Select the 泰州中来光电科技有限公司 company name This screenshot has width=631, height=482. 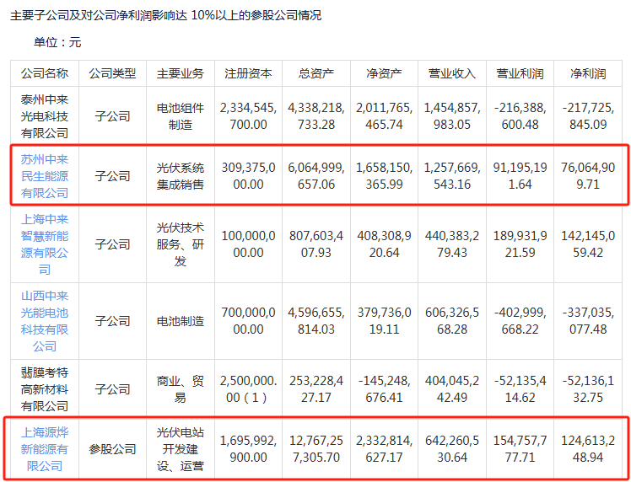point(45,116)
